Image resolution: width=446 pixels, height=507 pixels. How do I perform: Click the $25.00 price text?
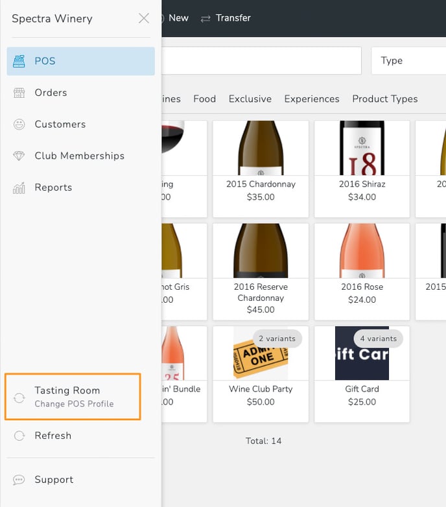tap(362, 402)
